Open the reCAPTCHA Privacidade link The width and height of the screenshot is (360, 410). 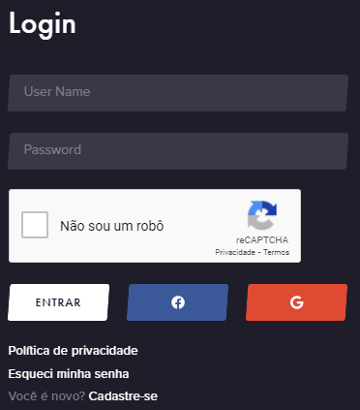(235, 252)
